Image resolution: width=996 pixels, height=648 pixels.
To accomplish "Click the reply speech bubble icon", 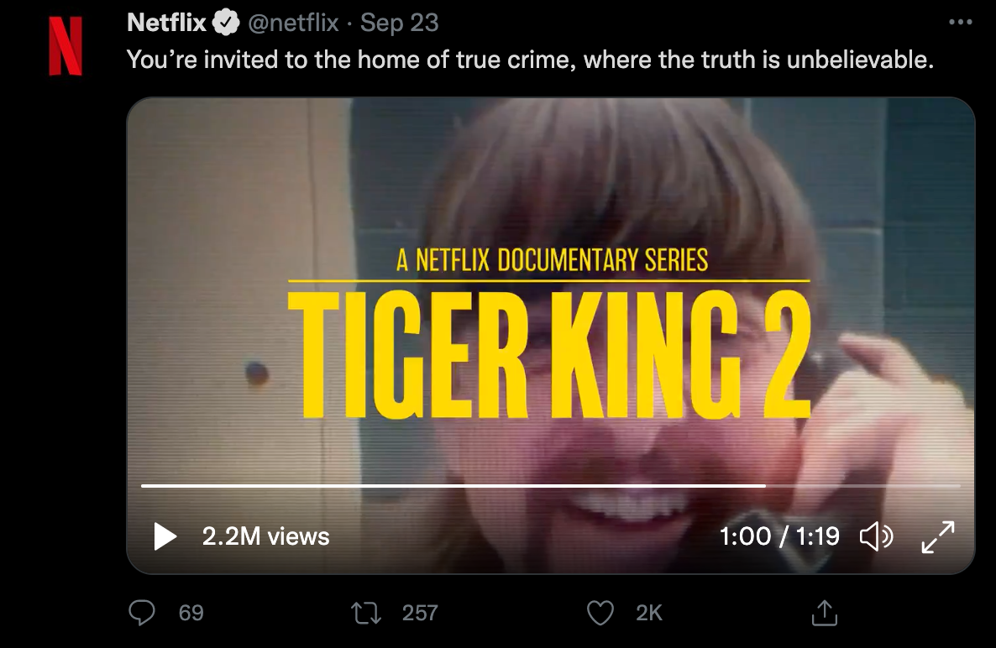I will pyautogui.click(x=143, y=613).
